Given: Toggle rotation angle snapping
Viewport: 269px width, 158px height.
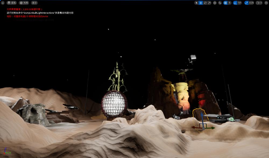Looking at the screenshot, I should click(x=235, y=3).
